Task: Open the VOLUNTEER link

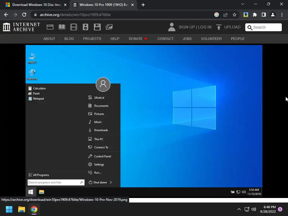Action: pyautogui.click(x=211, y=39)
